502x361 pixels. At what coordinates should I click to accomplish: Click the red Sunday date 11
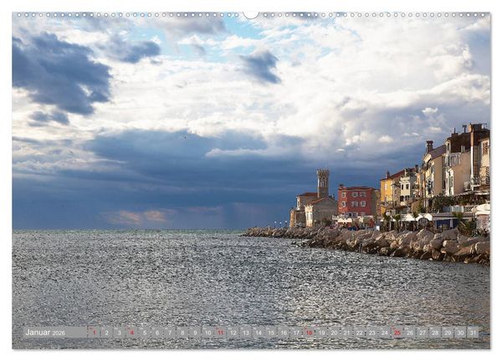pos(221,333)
